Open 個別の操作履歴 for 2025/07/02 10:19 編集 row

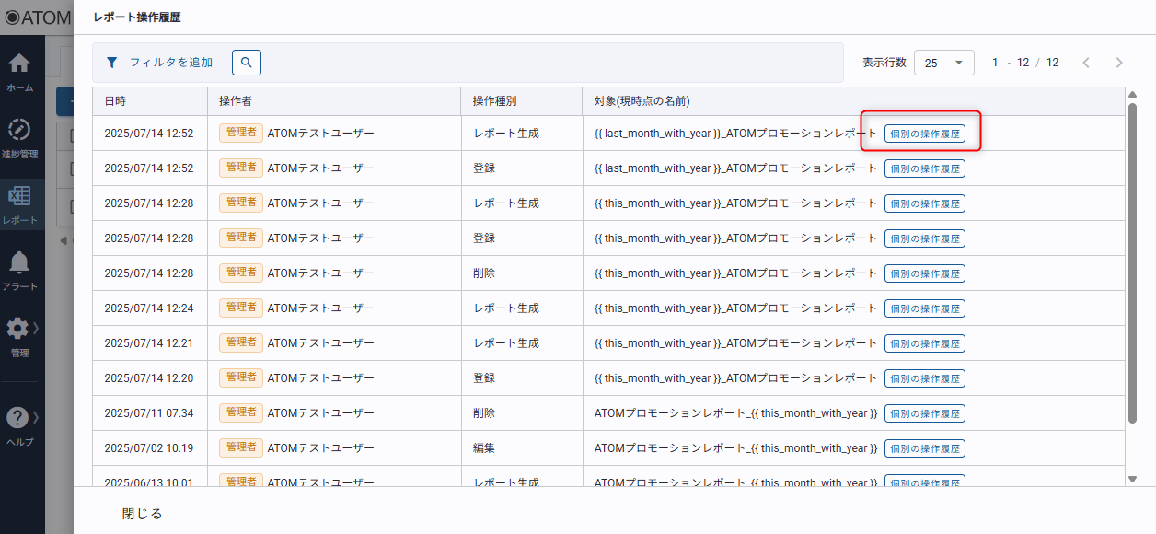[x=925, y=448]
